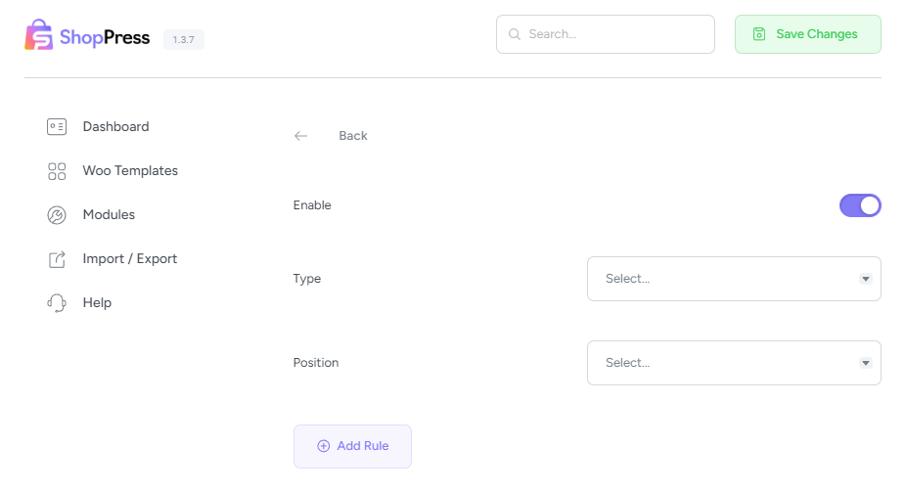Click the Dashboard sidebar icon
The height and width of the screenshot is (492, 906).
(x=57, y=126)
